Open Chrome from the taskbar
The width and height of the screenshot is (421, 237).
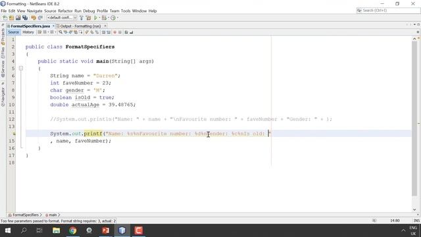coord(73,230)
